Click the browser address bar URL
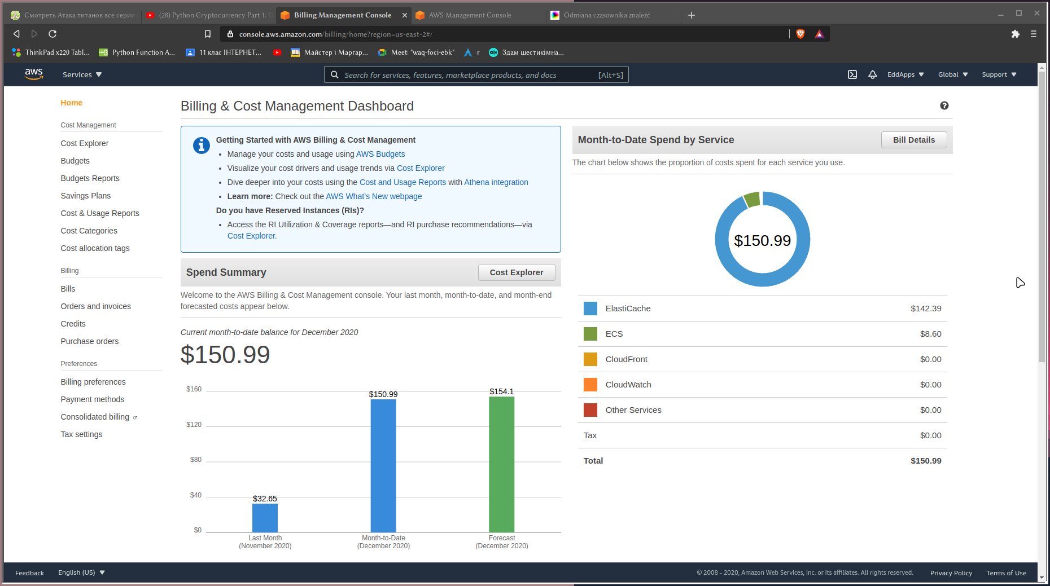Screen dimensions: 1050x586 pos(335,34)
